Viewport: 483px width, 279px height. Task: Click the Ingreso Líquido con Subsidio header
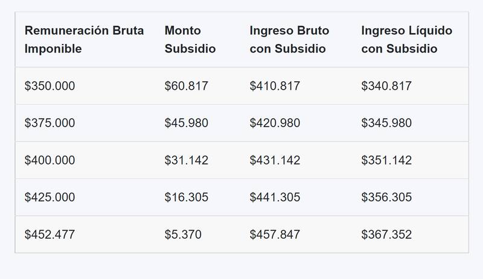(x=406, y=40)
